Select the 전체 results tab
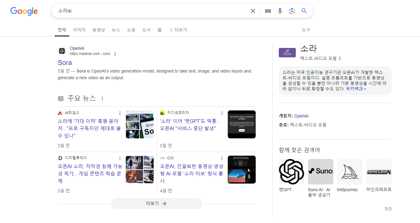The image size is (420, 223). tap(62, 30)
